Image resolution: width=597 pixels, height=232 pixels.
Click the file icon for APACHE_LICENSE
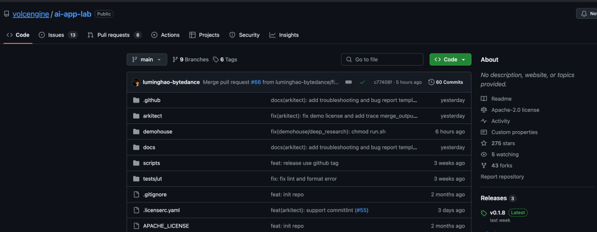[x=137, y=226]
